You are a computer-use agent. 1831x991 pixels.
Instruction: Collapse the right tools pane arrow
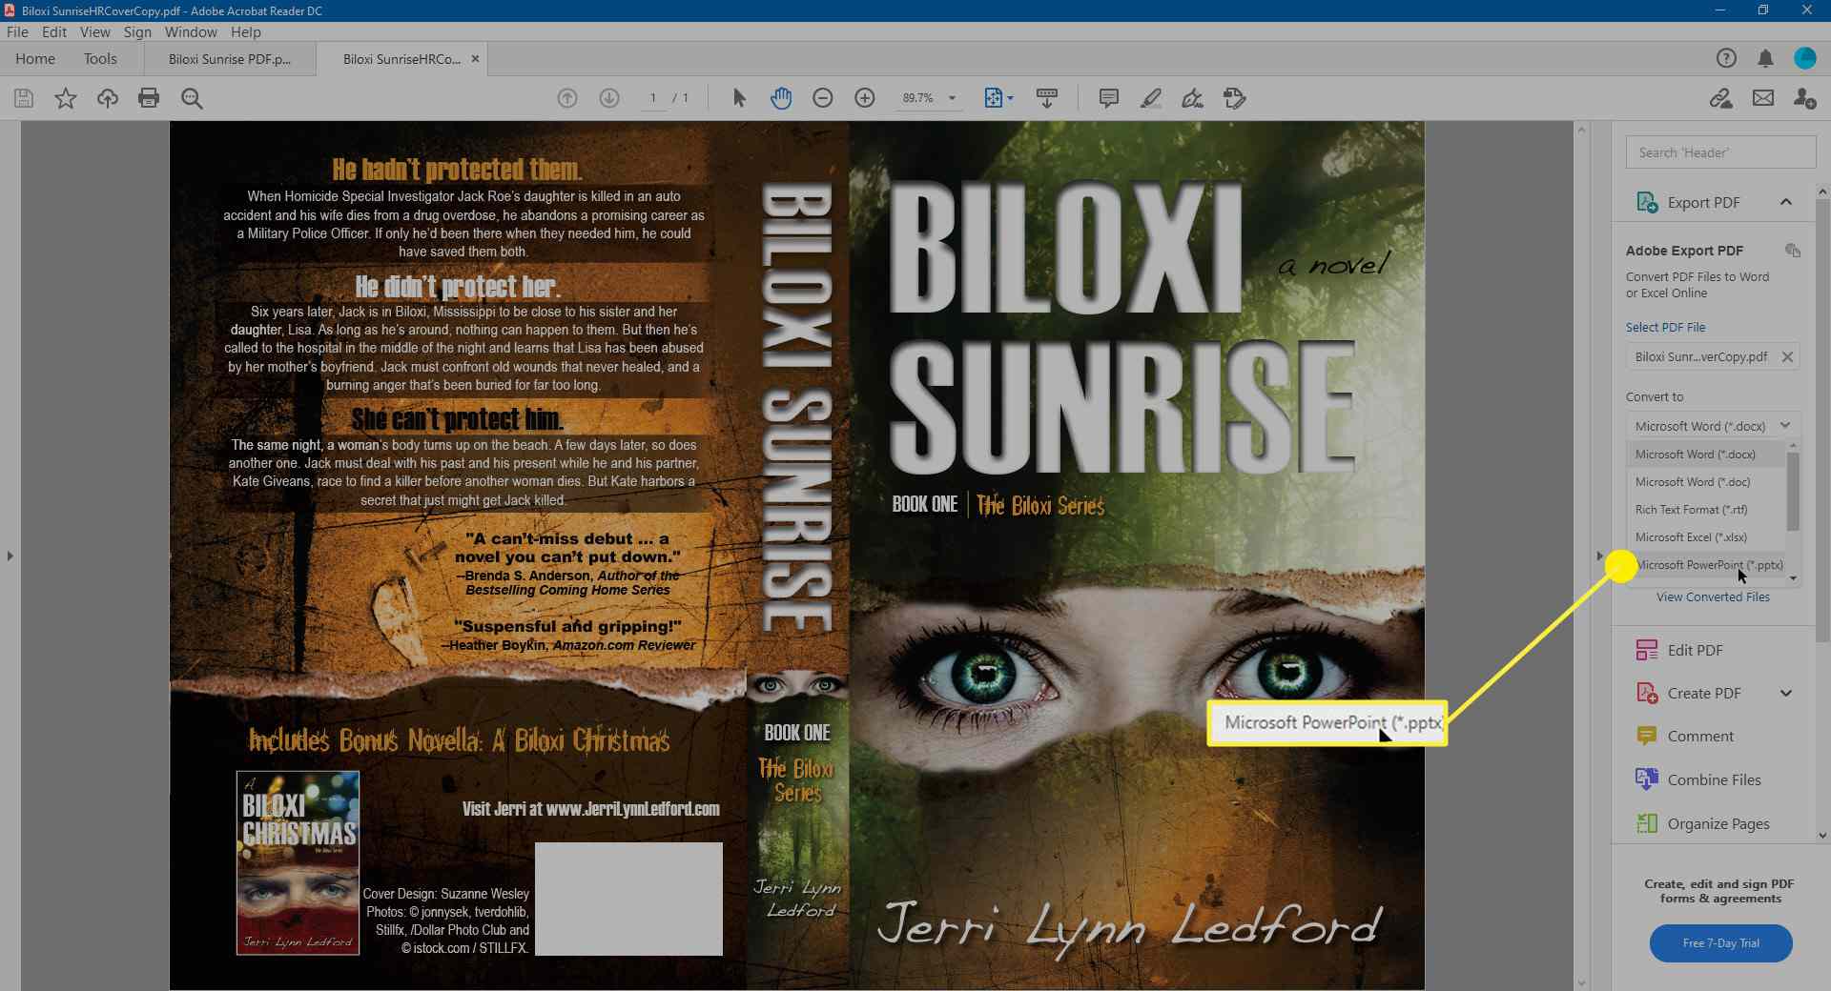(x=1600, y=556)
